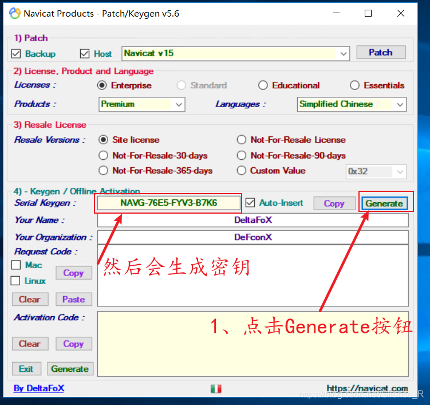This screenshot has width=430, height=405.
Task: Tick the Linux checkbox
Action: point(16,281)
